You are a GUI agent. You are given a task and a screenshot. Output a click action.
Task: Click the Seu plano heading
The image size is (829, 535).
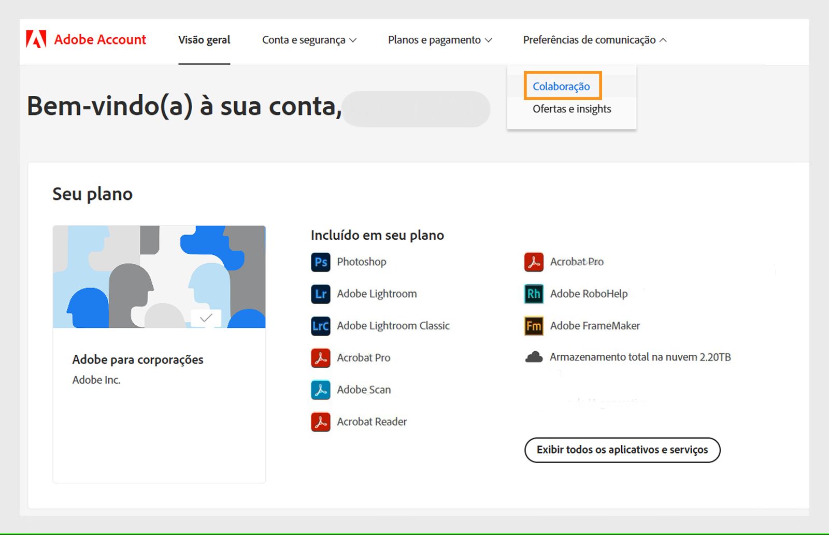(92, 194)
